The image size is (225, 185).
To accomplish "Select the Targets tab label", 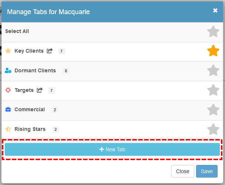I will click(x=24, y=90).
